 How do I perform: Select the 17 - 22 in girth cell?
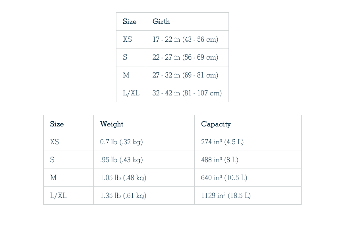point(185,39)
